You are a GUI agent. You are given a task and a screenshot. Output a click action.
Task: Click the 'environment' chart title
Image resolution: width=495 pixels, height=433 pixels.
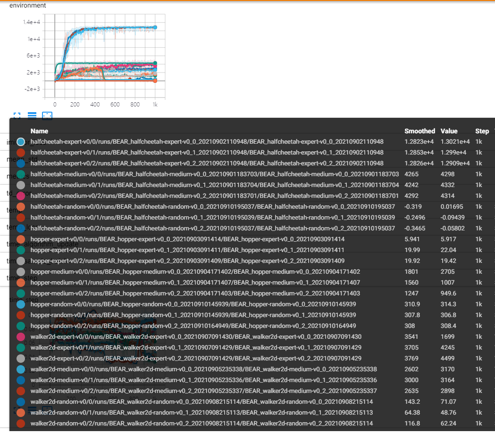(28, 5)
